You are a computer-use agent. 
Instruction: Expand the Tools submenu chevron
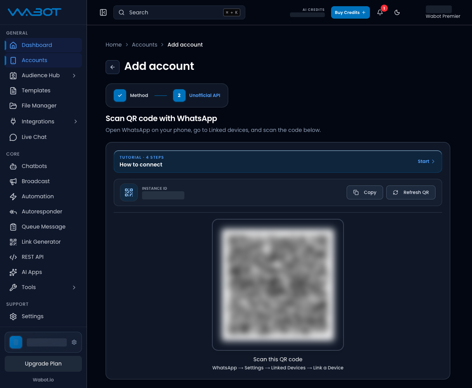coord(74,287)
